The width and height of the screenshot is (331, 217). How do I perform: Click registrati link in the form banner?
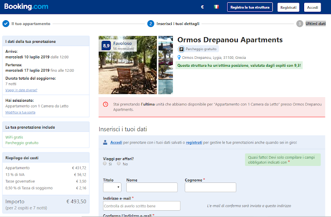[194, 143]
